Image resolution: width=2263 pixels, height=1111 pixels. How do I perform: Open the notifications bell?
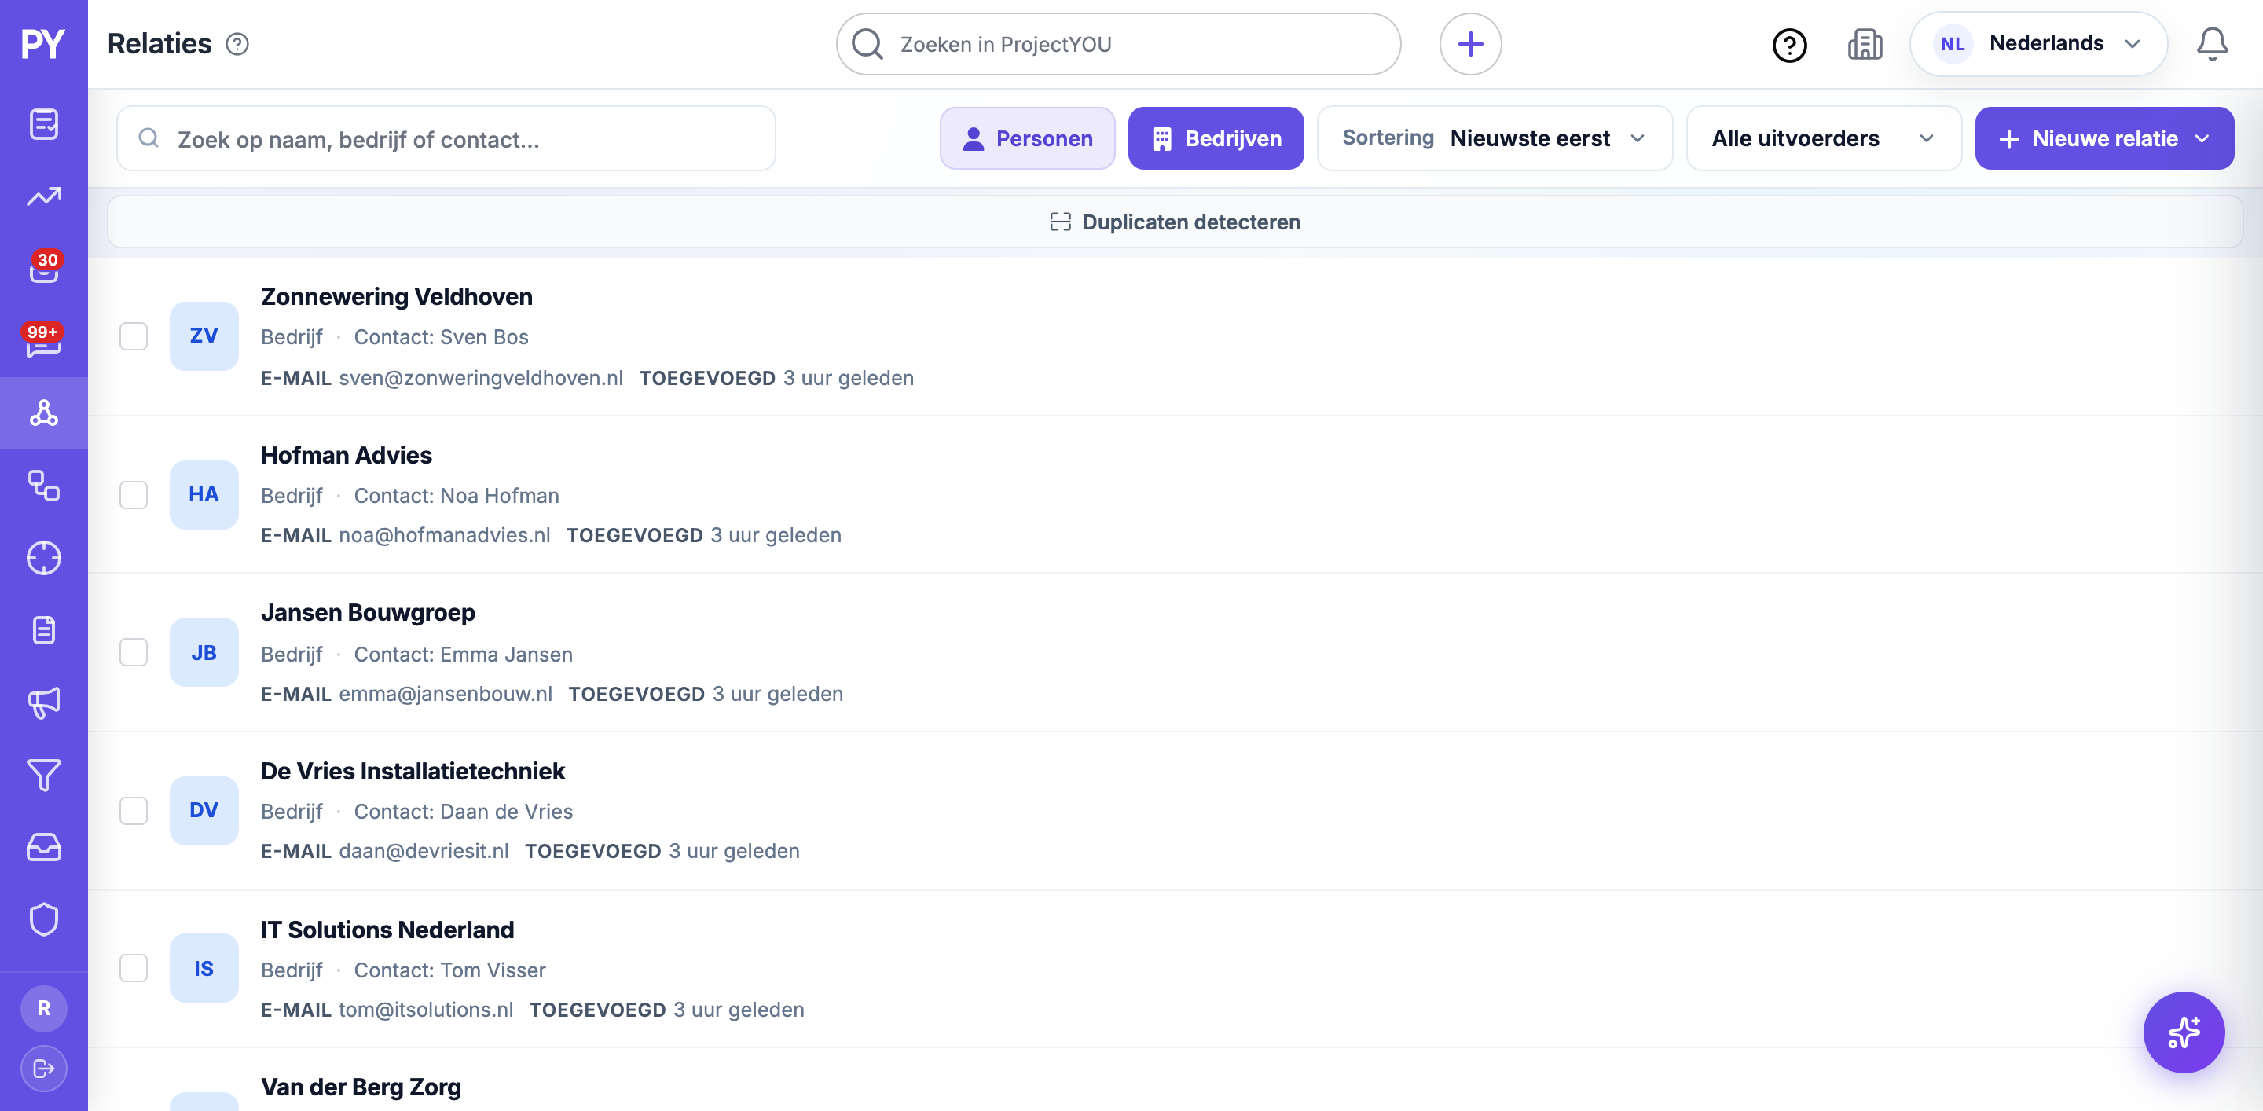[2211, 44]
